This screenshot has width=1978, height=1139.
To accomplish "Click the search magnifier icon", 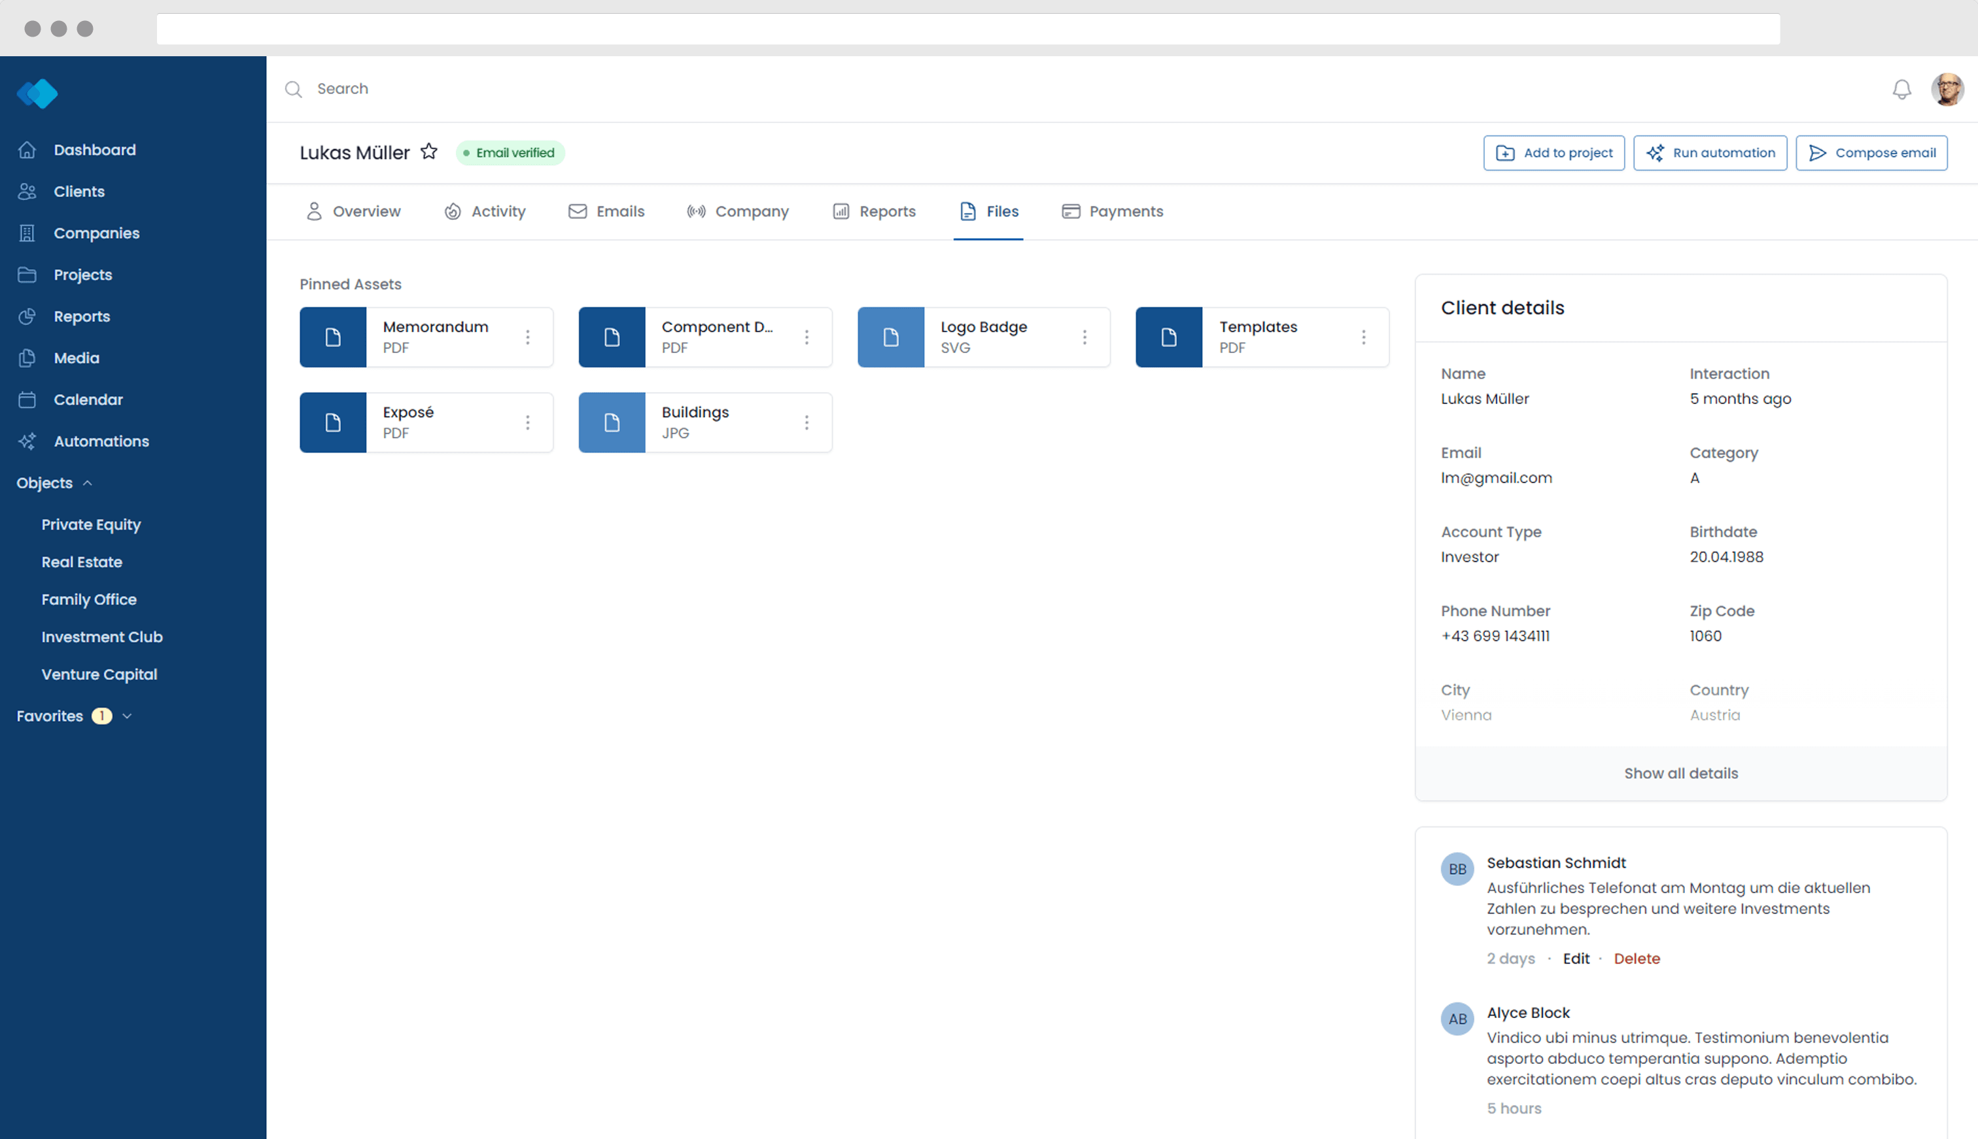I will tap(294, 89).
